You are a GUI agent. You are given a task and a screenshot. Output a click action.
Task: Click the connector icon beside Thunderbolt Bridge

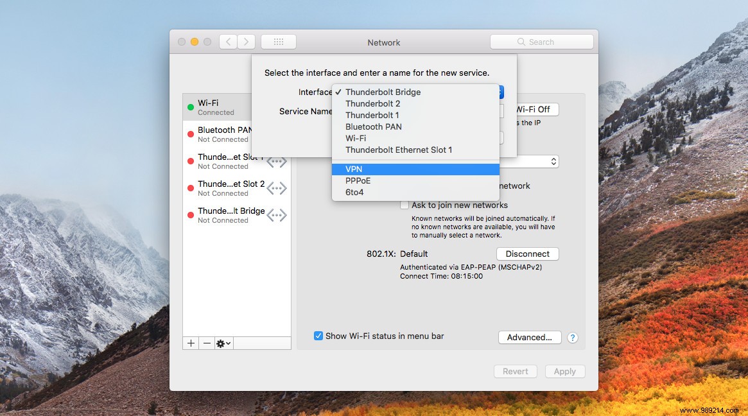click(277, 215)
